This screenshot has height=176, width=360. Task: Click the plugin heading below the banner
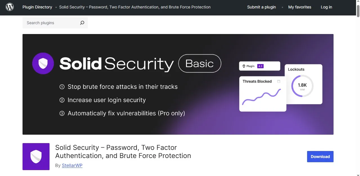coord(123,152)
